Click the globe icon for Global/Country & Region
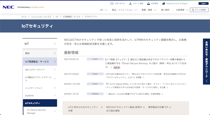210x115 pixels. [x=163, y=3]
